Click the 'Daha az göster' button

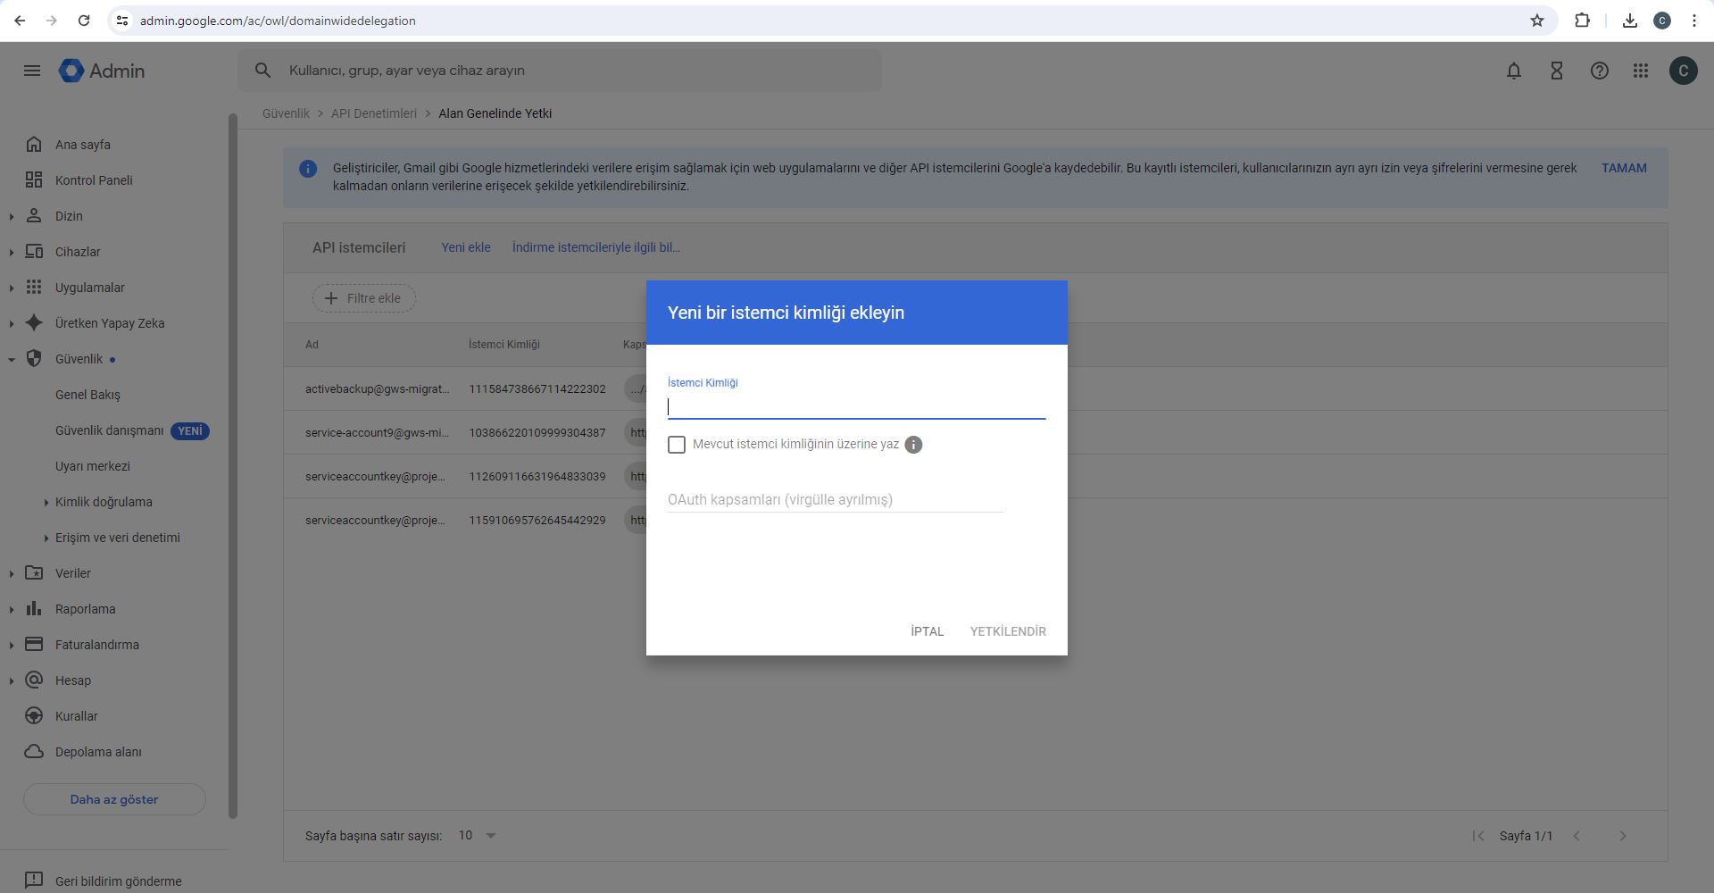coord(114,799)
